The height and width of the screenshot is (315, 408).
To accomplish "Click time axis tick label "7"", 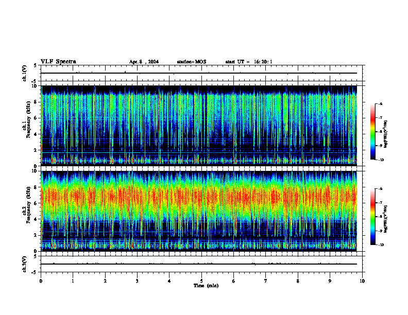I will (266, 281).
